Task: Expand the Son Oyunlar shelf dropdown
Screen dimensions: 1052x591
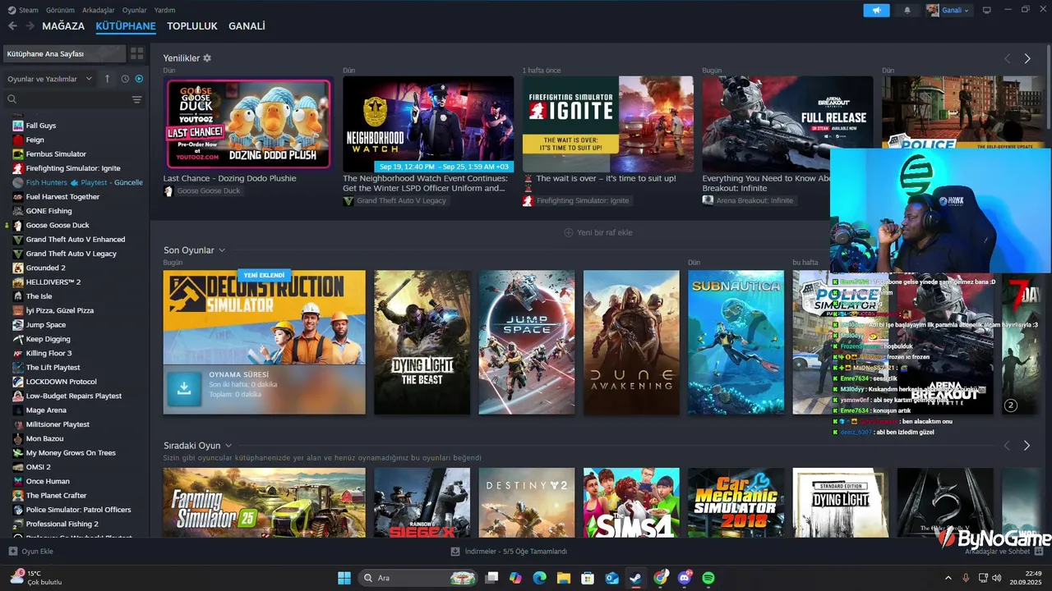Action: pyautogui.click(x=222, y=250)
